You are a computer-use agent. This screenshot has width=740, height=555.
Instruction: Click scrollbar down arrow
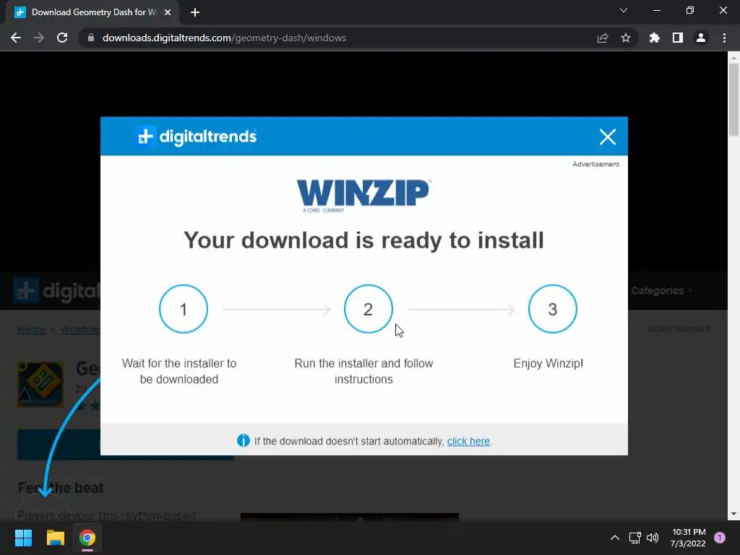click(733, 514)
